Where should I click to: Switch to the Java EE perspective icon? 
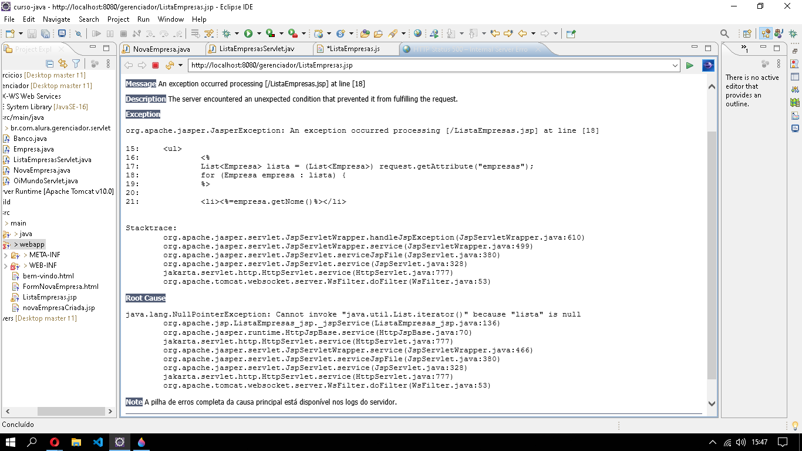click(765, 34)
